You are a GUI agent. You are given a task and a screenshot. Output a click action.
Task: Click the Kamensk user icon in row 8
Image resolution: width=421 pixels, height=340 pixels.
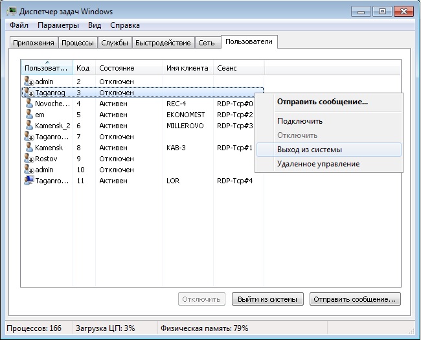point(28,148)
